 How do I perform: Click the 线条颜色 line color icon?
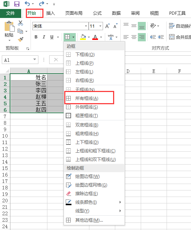(69, 202)
